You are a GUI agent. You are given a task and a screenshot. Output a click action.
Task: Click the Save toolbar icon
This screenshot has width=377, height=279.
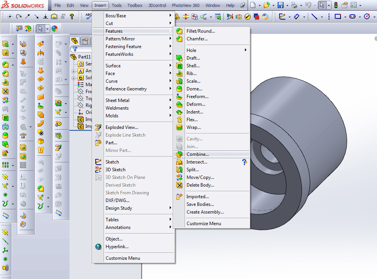pyautogui.click(x=280, y=5)
